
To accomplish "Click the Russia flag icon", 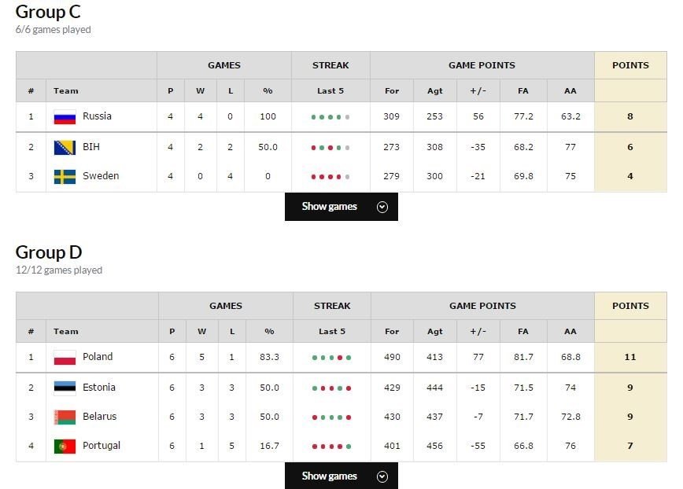I will (65, 117).
